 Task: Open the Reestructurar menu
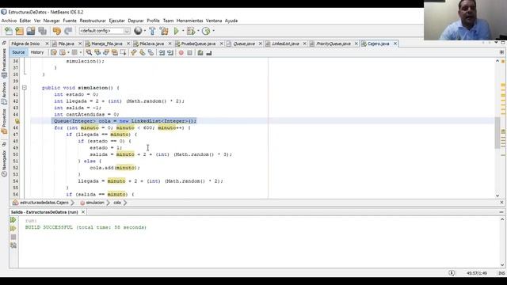tap(93, 21)
